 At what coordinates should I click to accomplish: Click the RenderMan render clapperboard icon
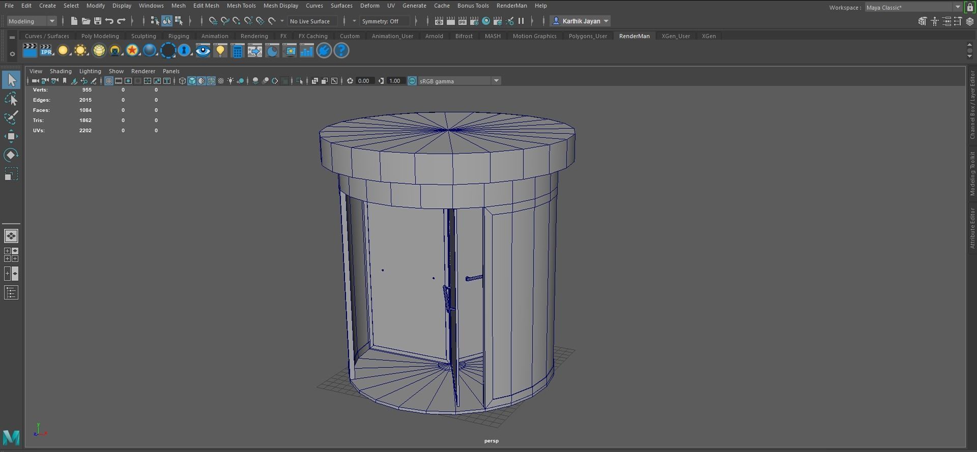tap(30, 50)
